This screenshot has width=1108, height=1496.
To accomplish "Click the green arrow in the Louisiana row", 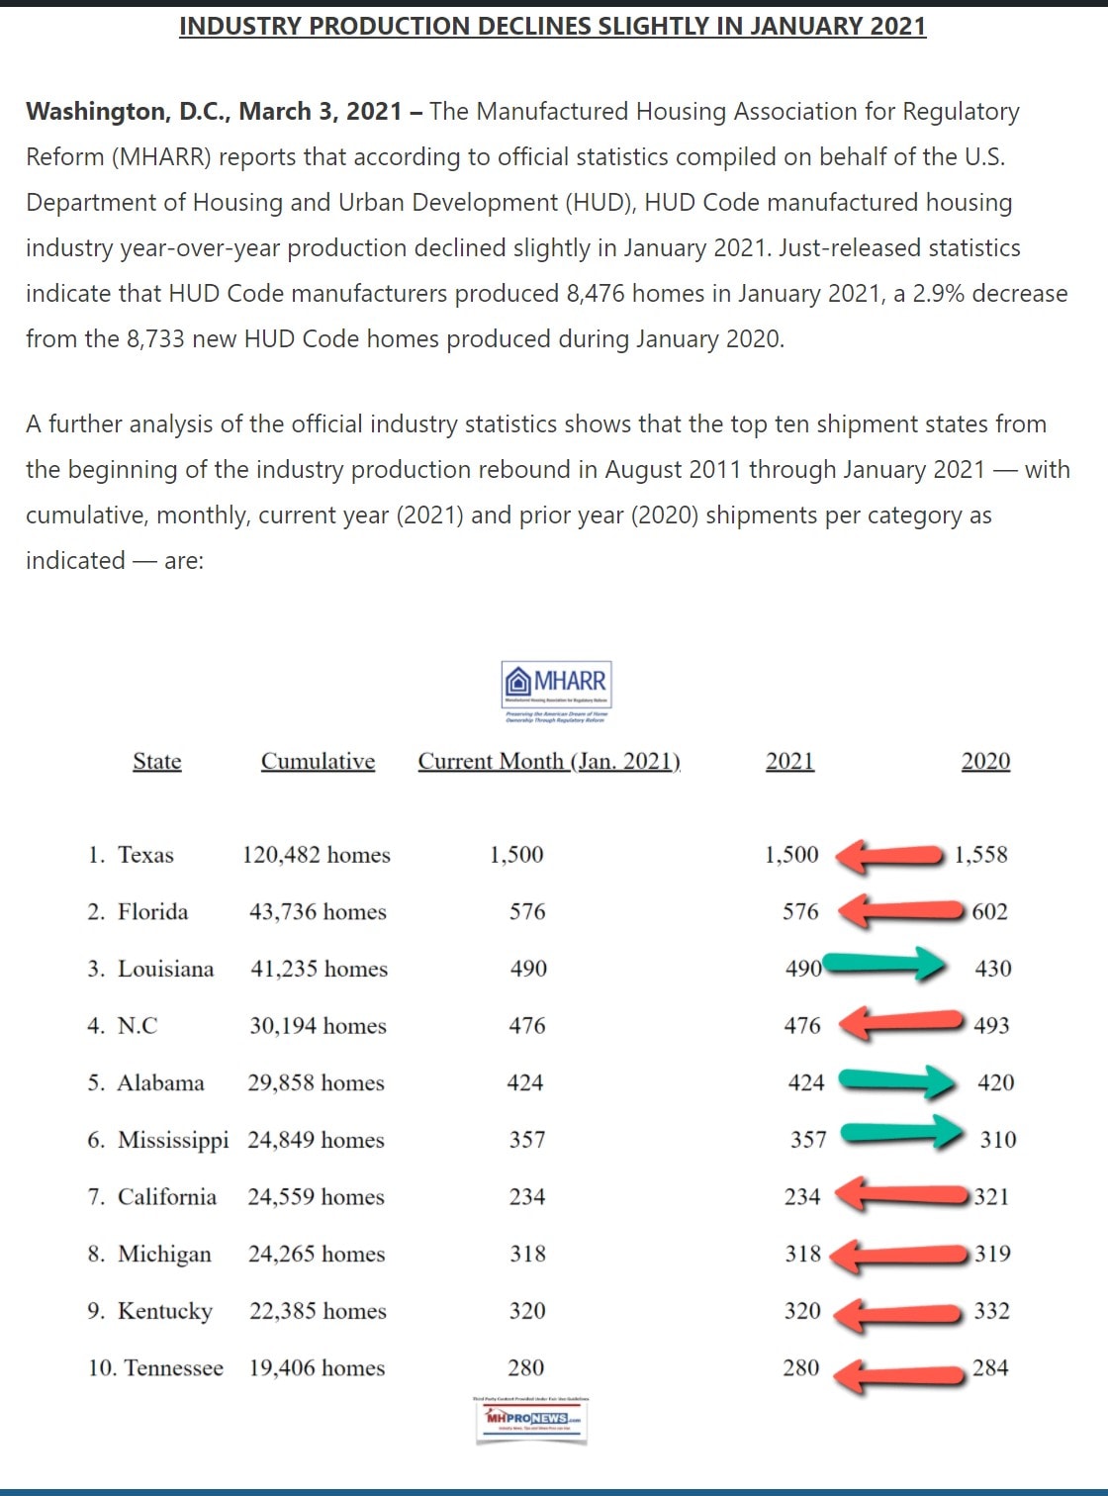I will coord(885,963).
